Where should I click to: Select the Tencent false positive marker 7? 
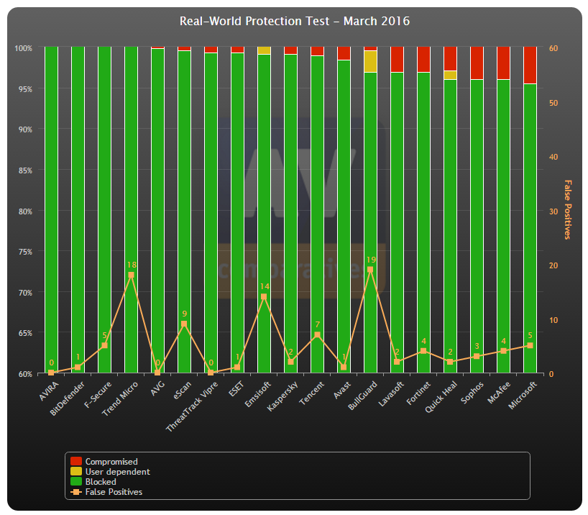[x=317, y=334]
